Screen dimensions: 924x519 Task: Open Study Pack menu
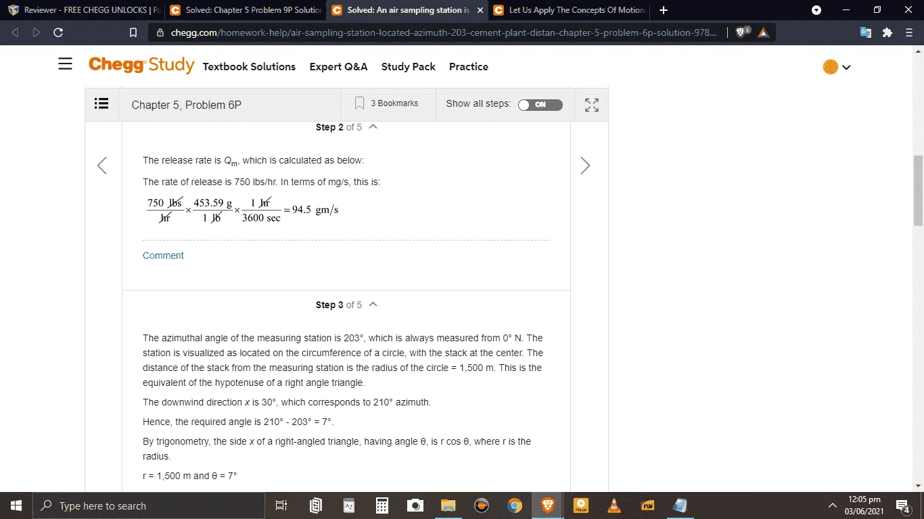coord(409,66)
